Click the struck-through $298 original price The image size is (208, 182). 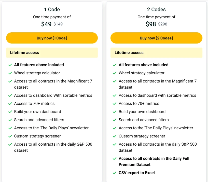point(163,24)
